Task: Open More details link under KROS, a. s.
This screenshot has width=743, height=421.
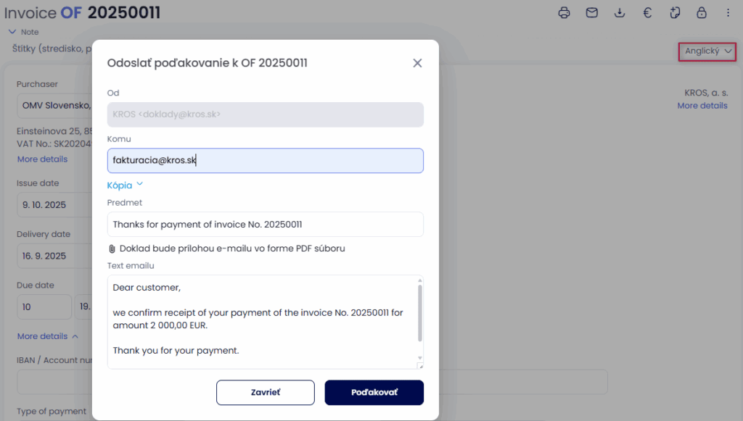Action: click(702, 106)
